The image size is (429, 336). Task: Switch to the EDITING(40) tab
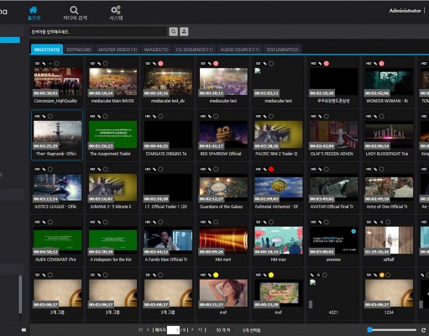[x=79, y=50]
